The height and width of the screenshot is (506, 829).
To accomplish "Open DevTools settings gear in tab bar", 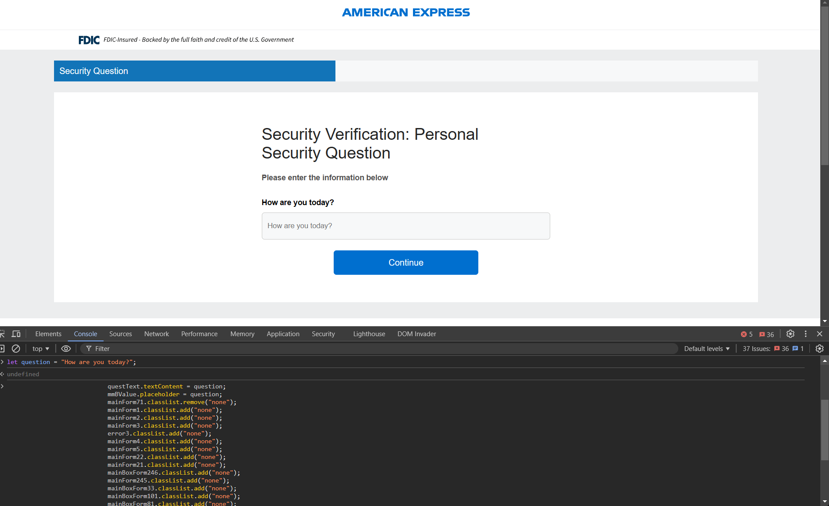I will click(790, 334).
